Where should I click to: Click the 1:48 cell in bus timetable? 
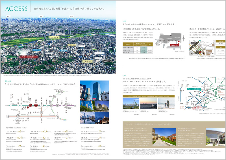[137, 50]
